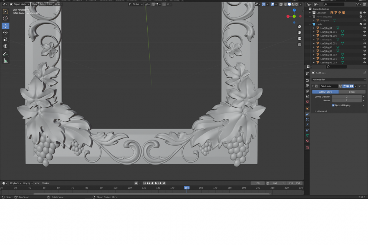Screen dimensions: 368x245
Task: Open the viewport Object menu
Action: pyautogui.click(x=58, y=4)
